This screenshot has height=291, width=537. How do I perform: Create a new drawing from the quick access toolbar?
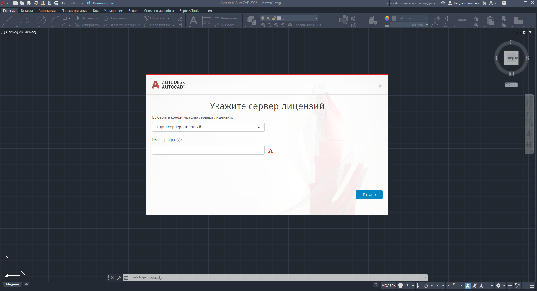point(15,3)
